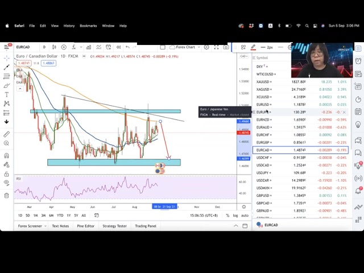
Task: Click the Compare add symbol plus icon
Action: (x=64, y=47)
